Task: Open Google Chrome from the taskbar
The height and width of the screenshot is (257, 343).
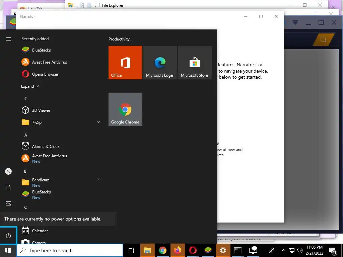Action: click(162, 250)
